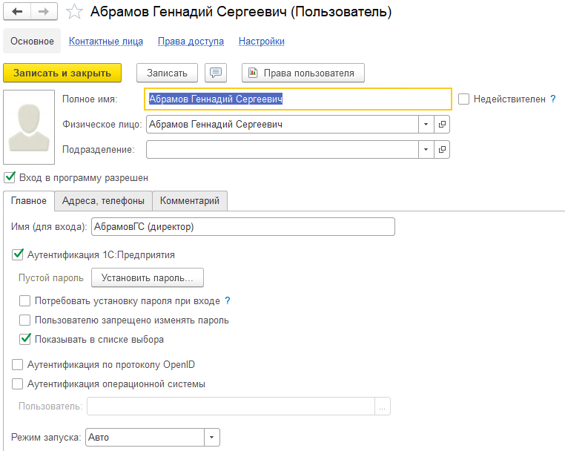Image resolution: width=565 pixels, height=451 pixels.
Task: Click the Записать button
Action: click(x=167, y=73)
